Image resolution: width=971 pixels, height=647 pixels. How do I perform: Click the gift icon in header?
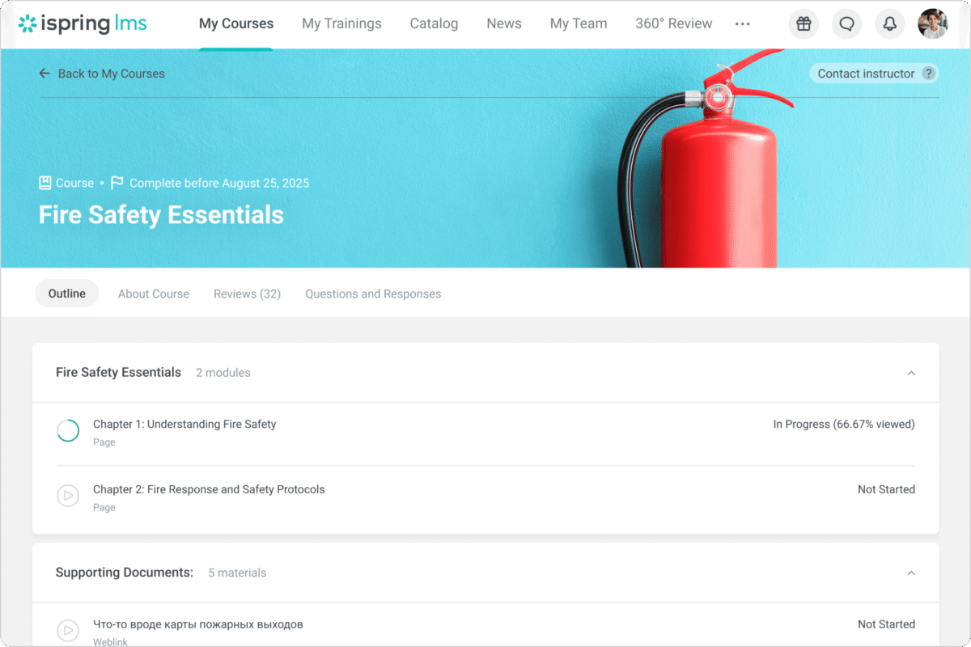(x=803, y=24)
